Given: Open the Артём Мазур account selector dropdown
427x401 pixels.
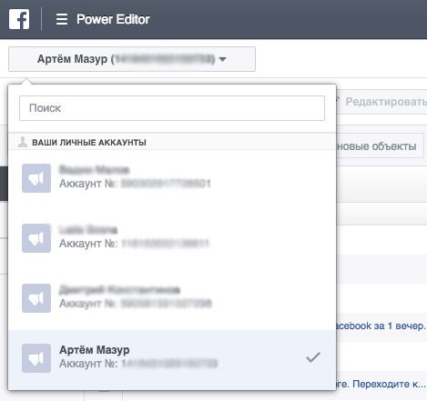Looking at the screenshot, I should click(x=132, y=59).
